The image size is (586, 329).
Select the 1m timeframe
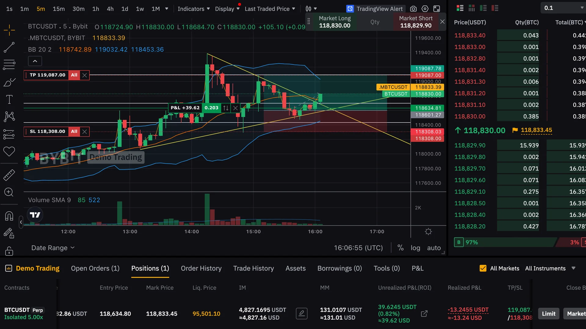[x=24, y=9]
